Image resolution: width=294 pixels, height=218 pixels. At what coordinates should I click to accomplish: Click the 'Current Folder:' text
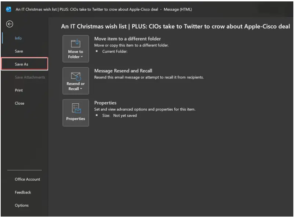click(x=115, y=52)
